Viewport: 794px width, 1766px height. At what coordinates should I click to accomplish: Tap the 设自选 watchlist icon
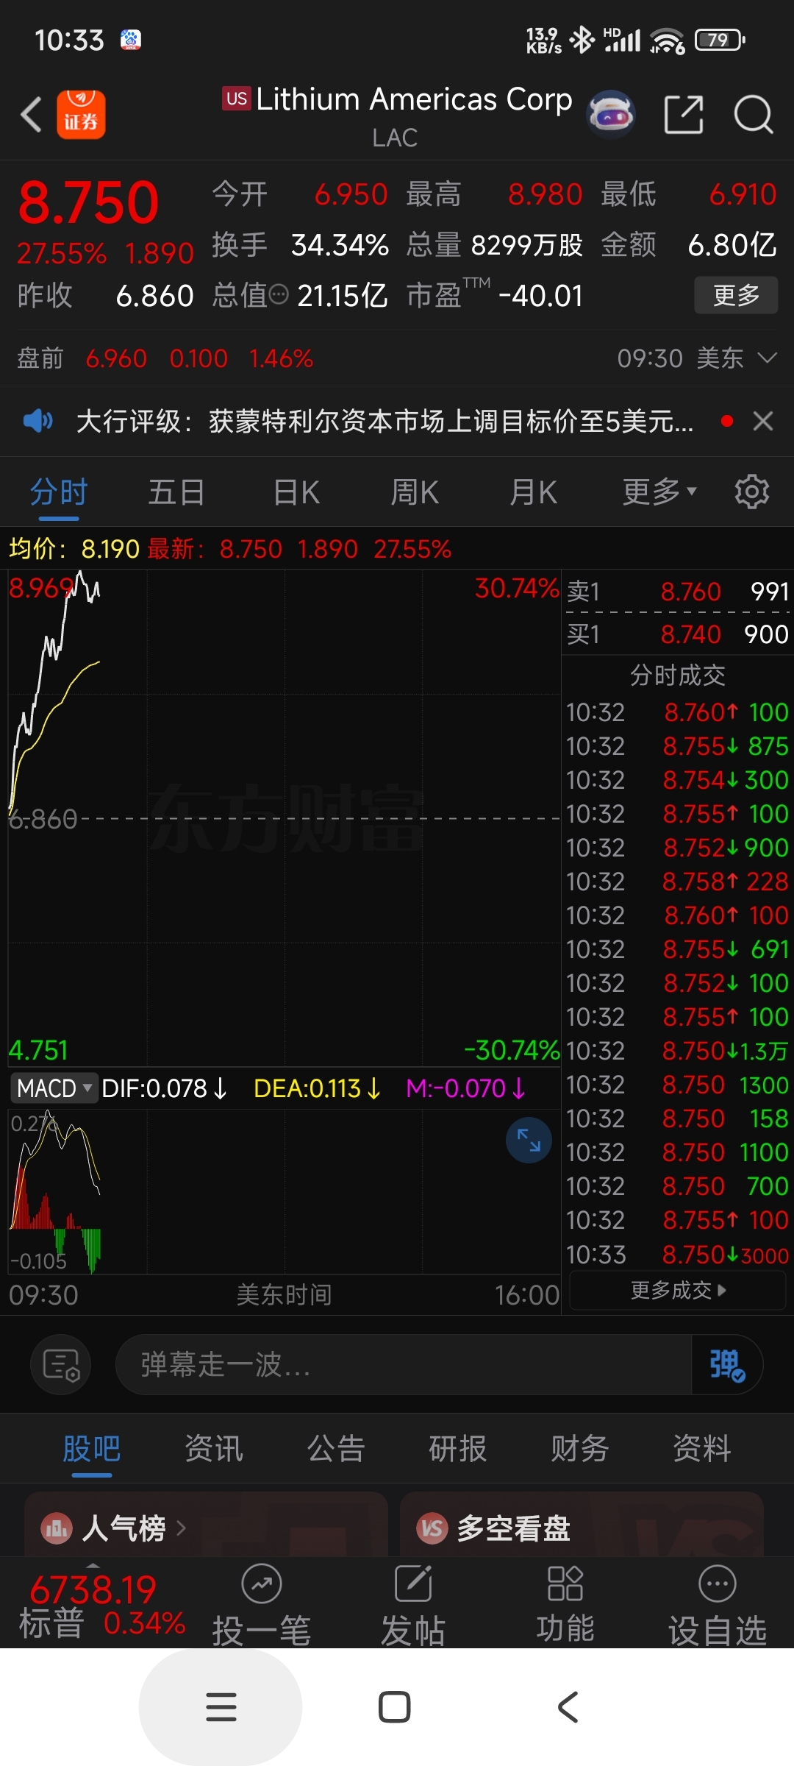click(x=718, y=1584)
